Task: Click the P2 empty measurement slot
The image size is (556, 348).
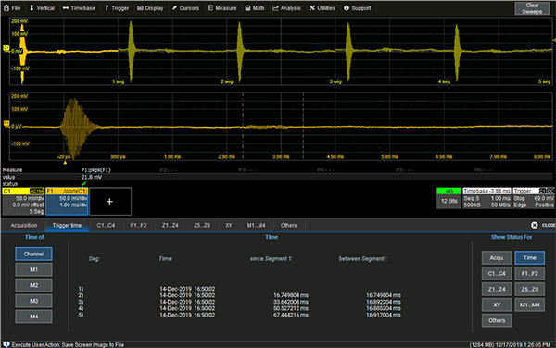Action: (x=169, y=170)
